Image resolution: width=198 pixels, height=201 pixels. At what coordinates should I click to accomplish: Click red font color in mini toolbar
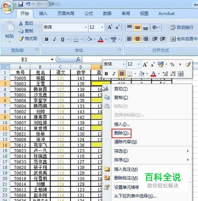(153, 74)
